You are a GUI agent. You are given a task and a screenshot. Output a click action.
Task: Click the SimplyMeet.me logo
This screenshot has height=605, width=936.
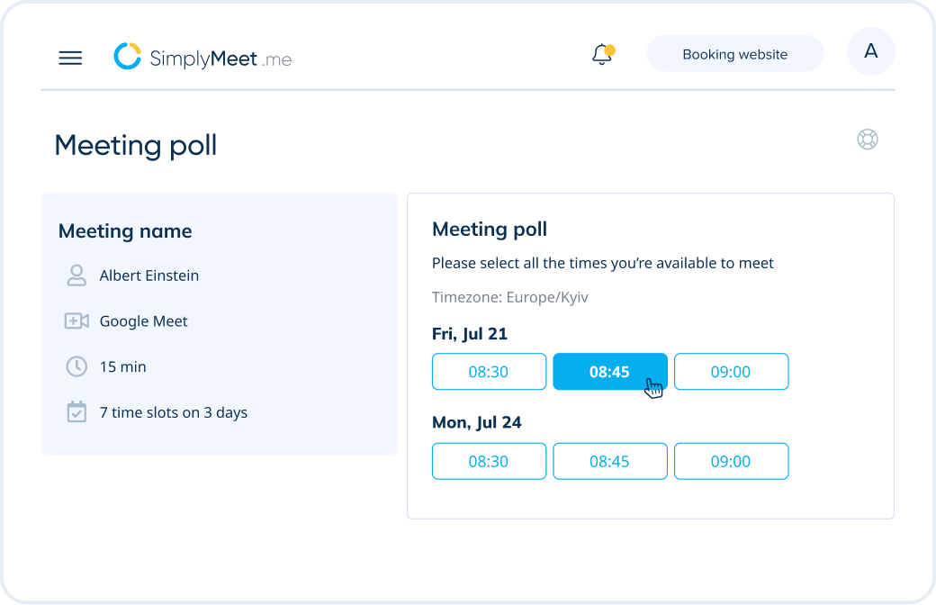(x=202, y=57)
